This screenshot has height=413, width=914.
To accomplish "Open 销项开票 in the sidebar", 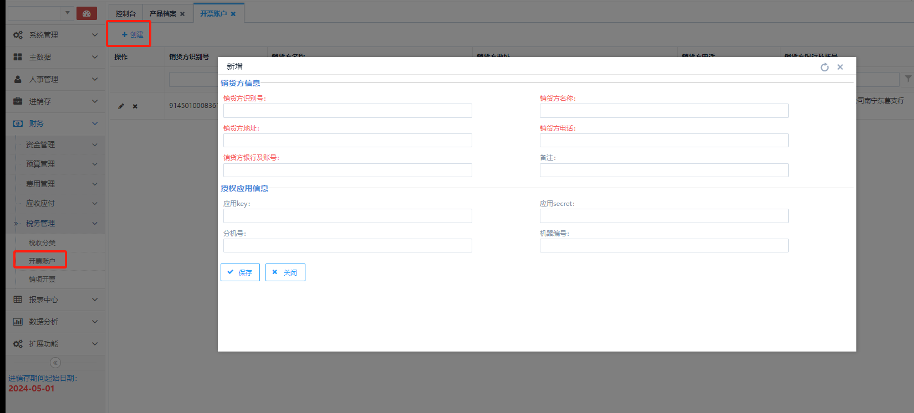I will [x=42, y=280].
